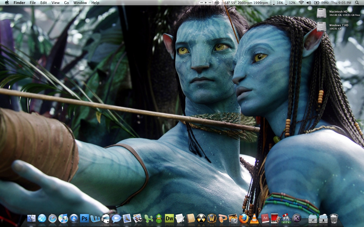Image resolution: width=364 pixels, height=227 pixels.
Task: Click previous track in menu bar controller
Action: click(x=201, y=3)
